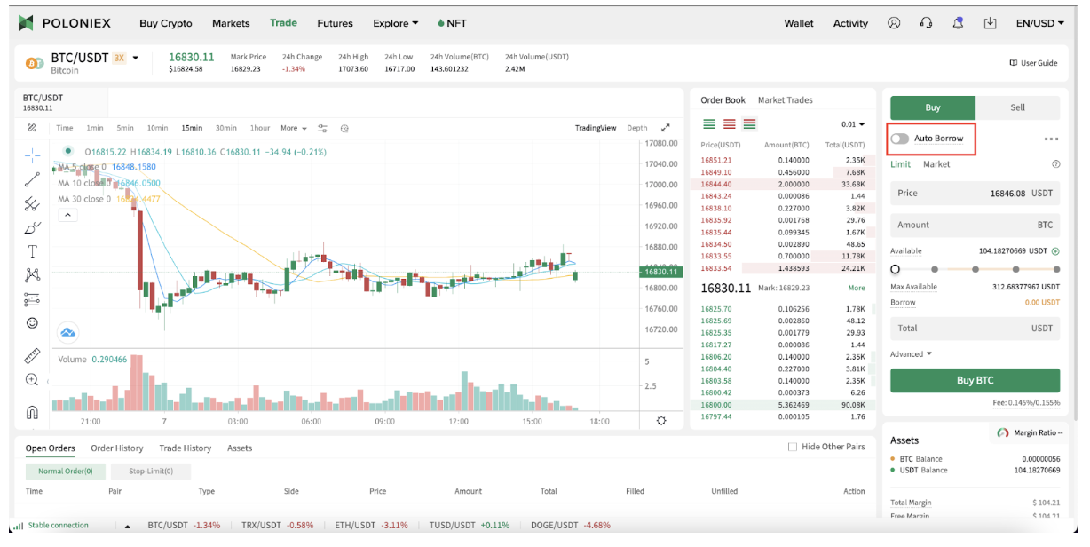Image resolution: width=1090 pixels, height=547 pixels.
Task: Toggle the magnet mode tool
Action: coord(32,412)
